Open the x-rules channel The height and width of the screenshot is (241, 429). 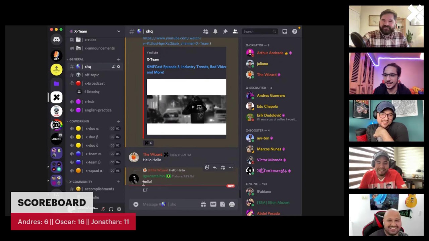[95, 40]
